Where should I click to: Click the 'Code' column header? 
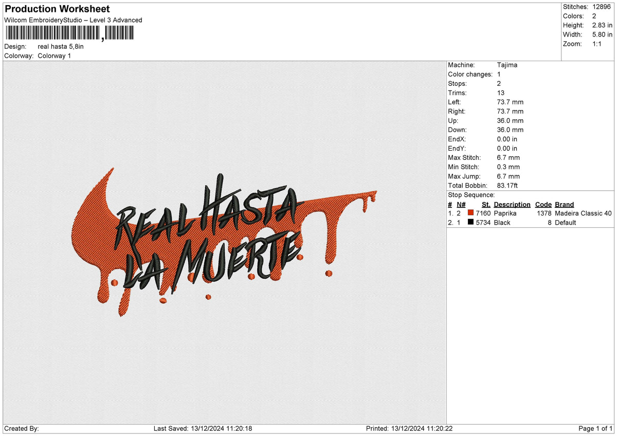[543, 204]
